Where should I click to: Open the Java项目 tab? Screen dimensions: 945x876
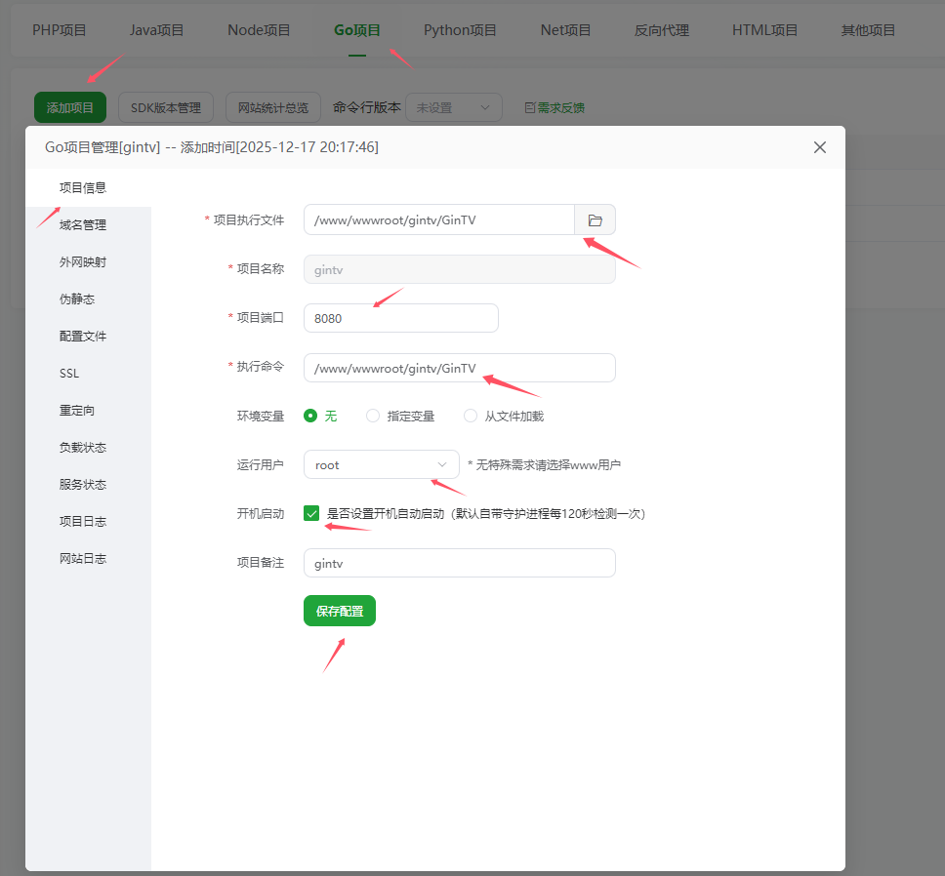click(156, 30)
